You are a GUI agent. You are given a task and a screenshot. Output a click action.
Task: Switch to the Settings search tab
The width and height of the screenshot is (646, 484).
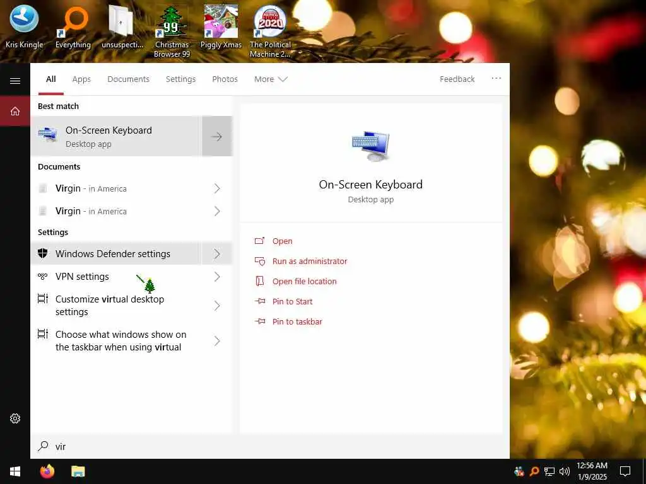[x=180, y=79]
